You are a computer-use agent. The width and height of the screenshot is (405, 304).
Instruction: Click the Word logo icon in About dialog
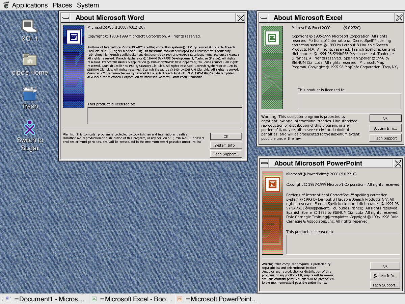(74, 36)
